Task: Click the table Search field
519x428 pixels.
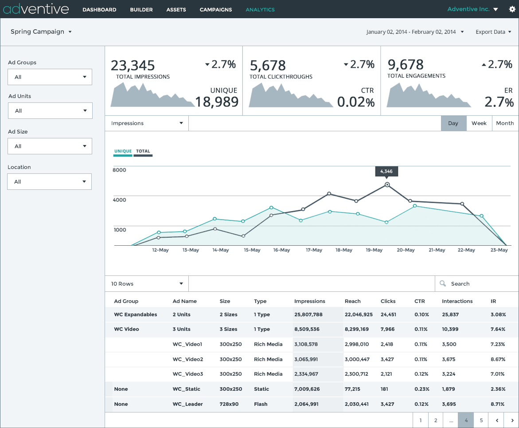Action: pyautogui.click(x=476, y=283)
